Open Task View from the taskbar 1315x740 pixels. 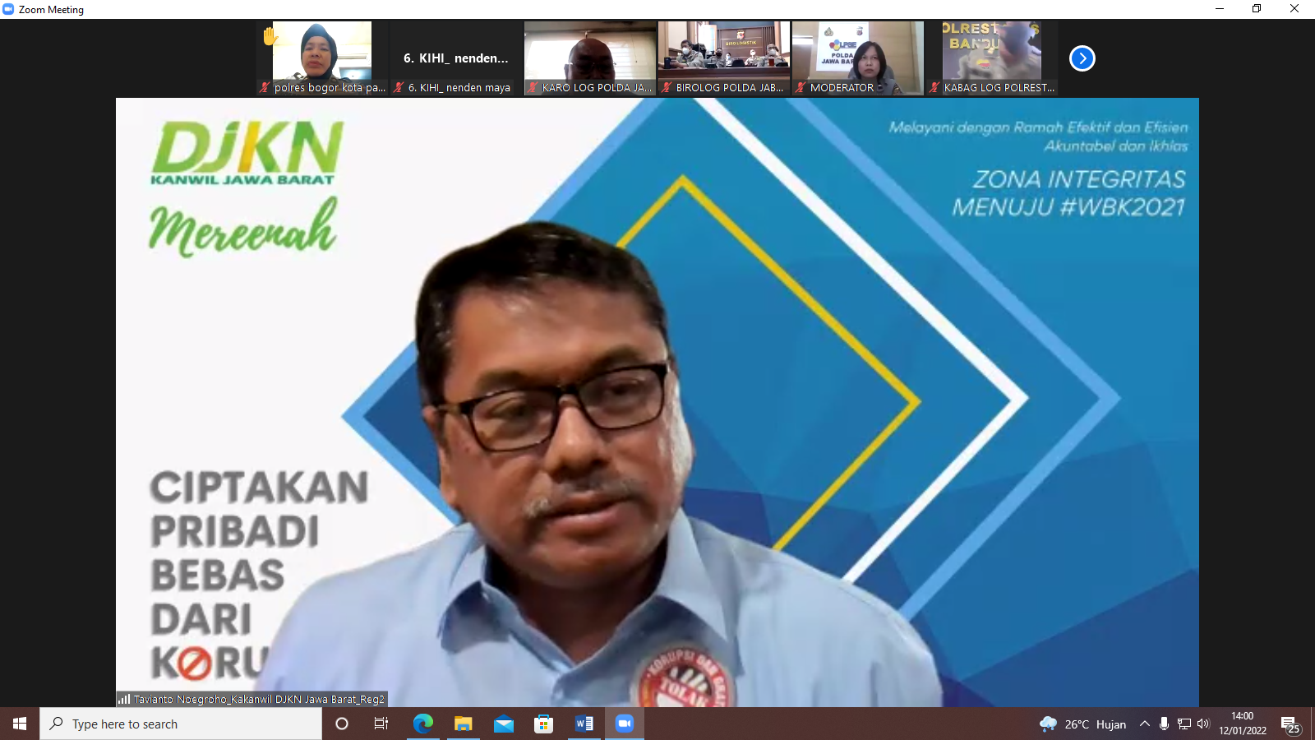click(381, 724)
